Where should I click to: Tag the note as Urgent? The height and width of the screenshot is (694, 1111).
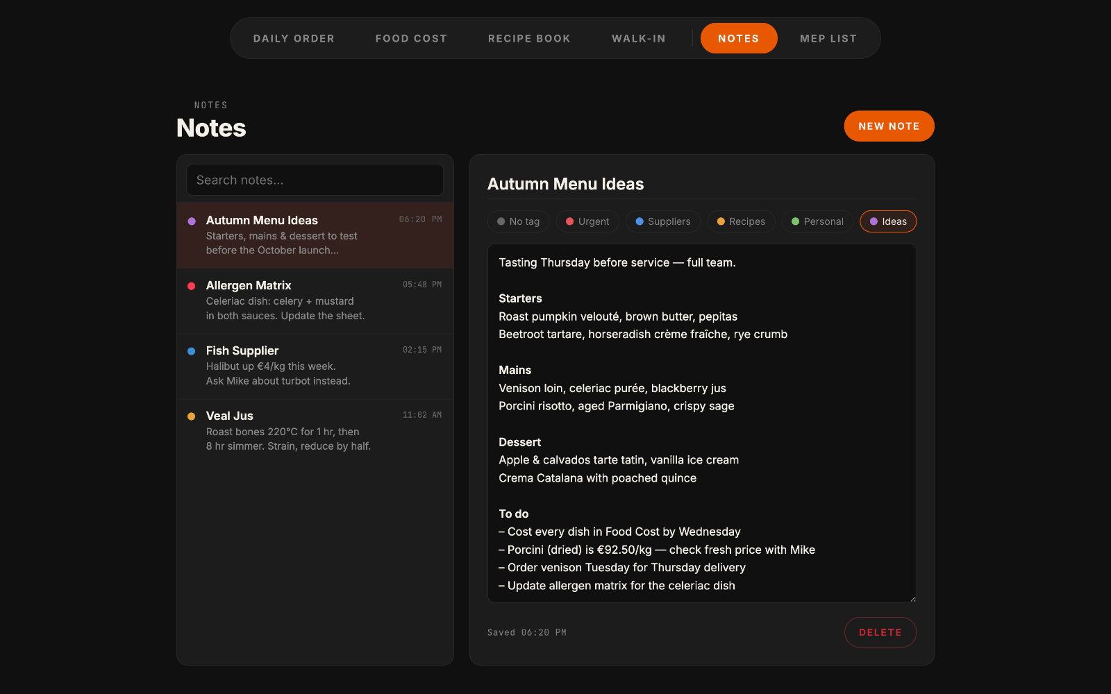[x=587, y=221]
